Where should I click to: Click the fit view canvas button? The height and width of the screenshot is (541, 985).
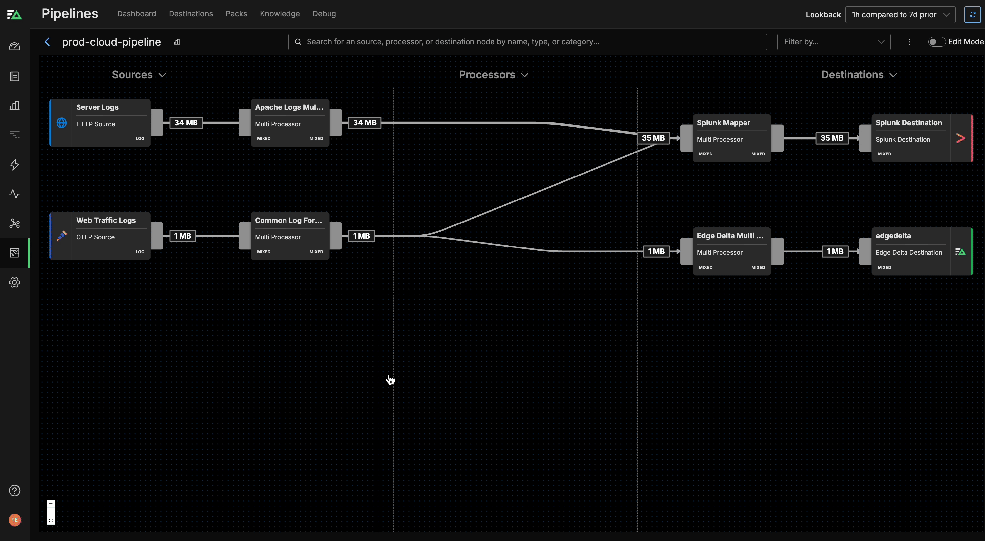point(51,520)
